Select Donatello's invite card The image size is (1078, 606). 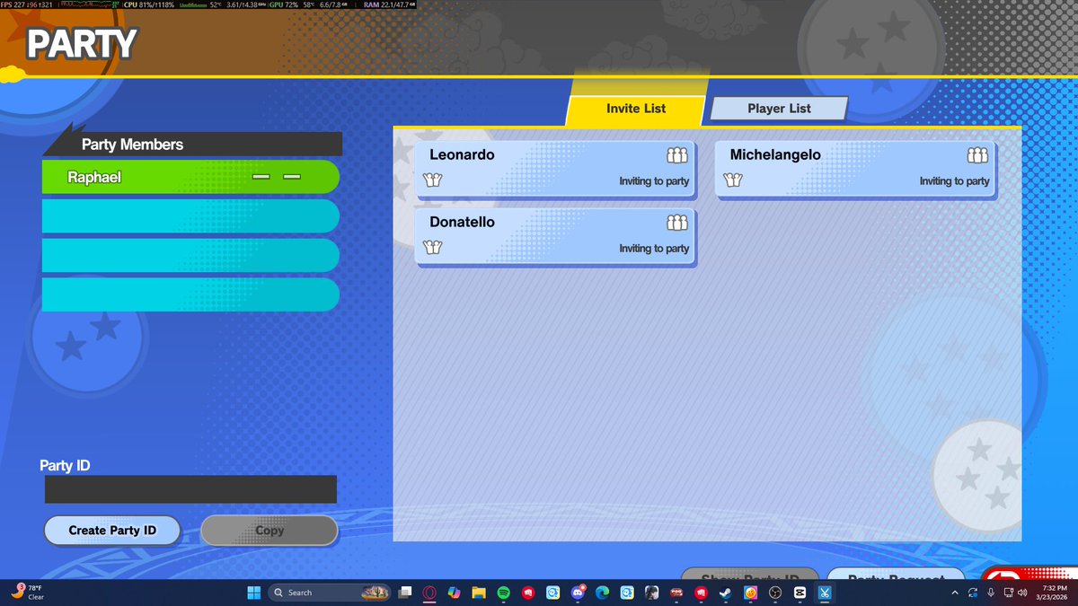(555, 237)
